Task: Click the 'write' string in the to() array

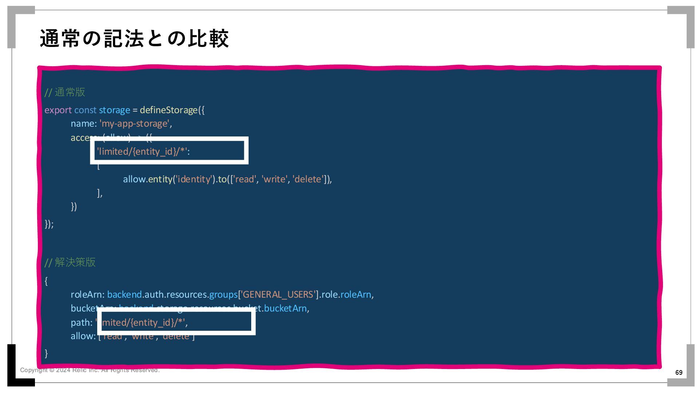Action: click(x=275, y=179)
